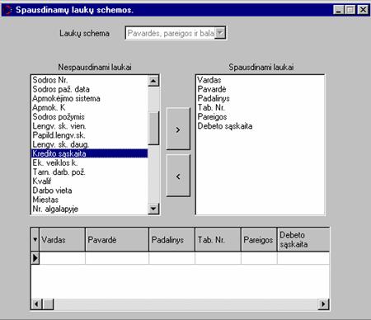This screenshot has height=320, width=371.
Task: Click the Pavardė grid column header
Action: 117,240
